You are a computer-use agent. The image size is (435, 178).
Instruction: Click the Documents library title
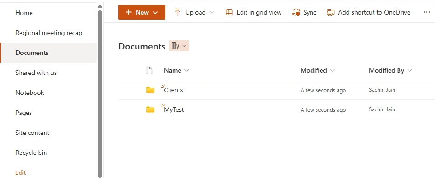click(x=142, y=46)
